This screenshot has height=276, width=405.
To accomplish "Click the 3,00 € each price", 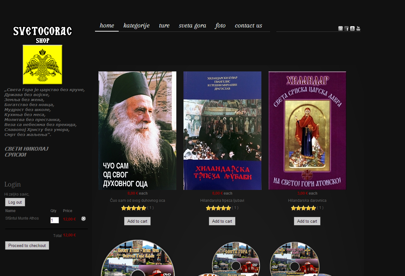I will [x=307, y=193].
